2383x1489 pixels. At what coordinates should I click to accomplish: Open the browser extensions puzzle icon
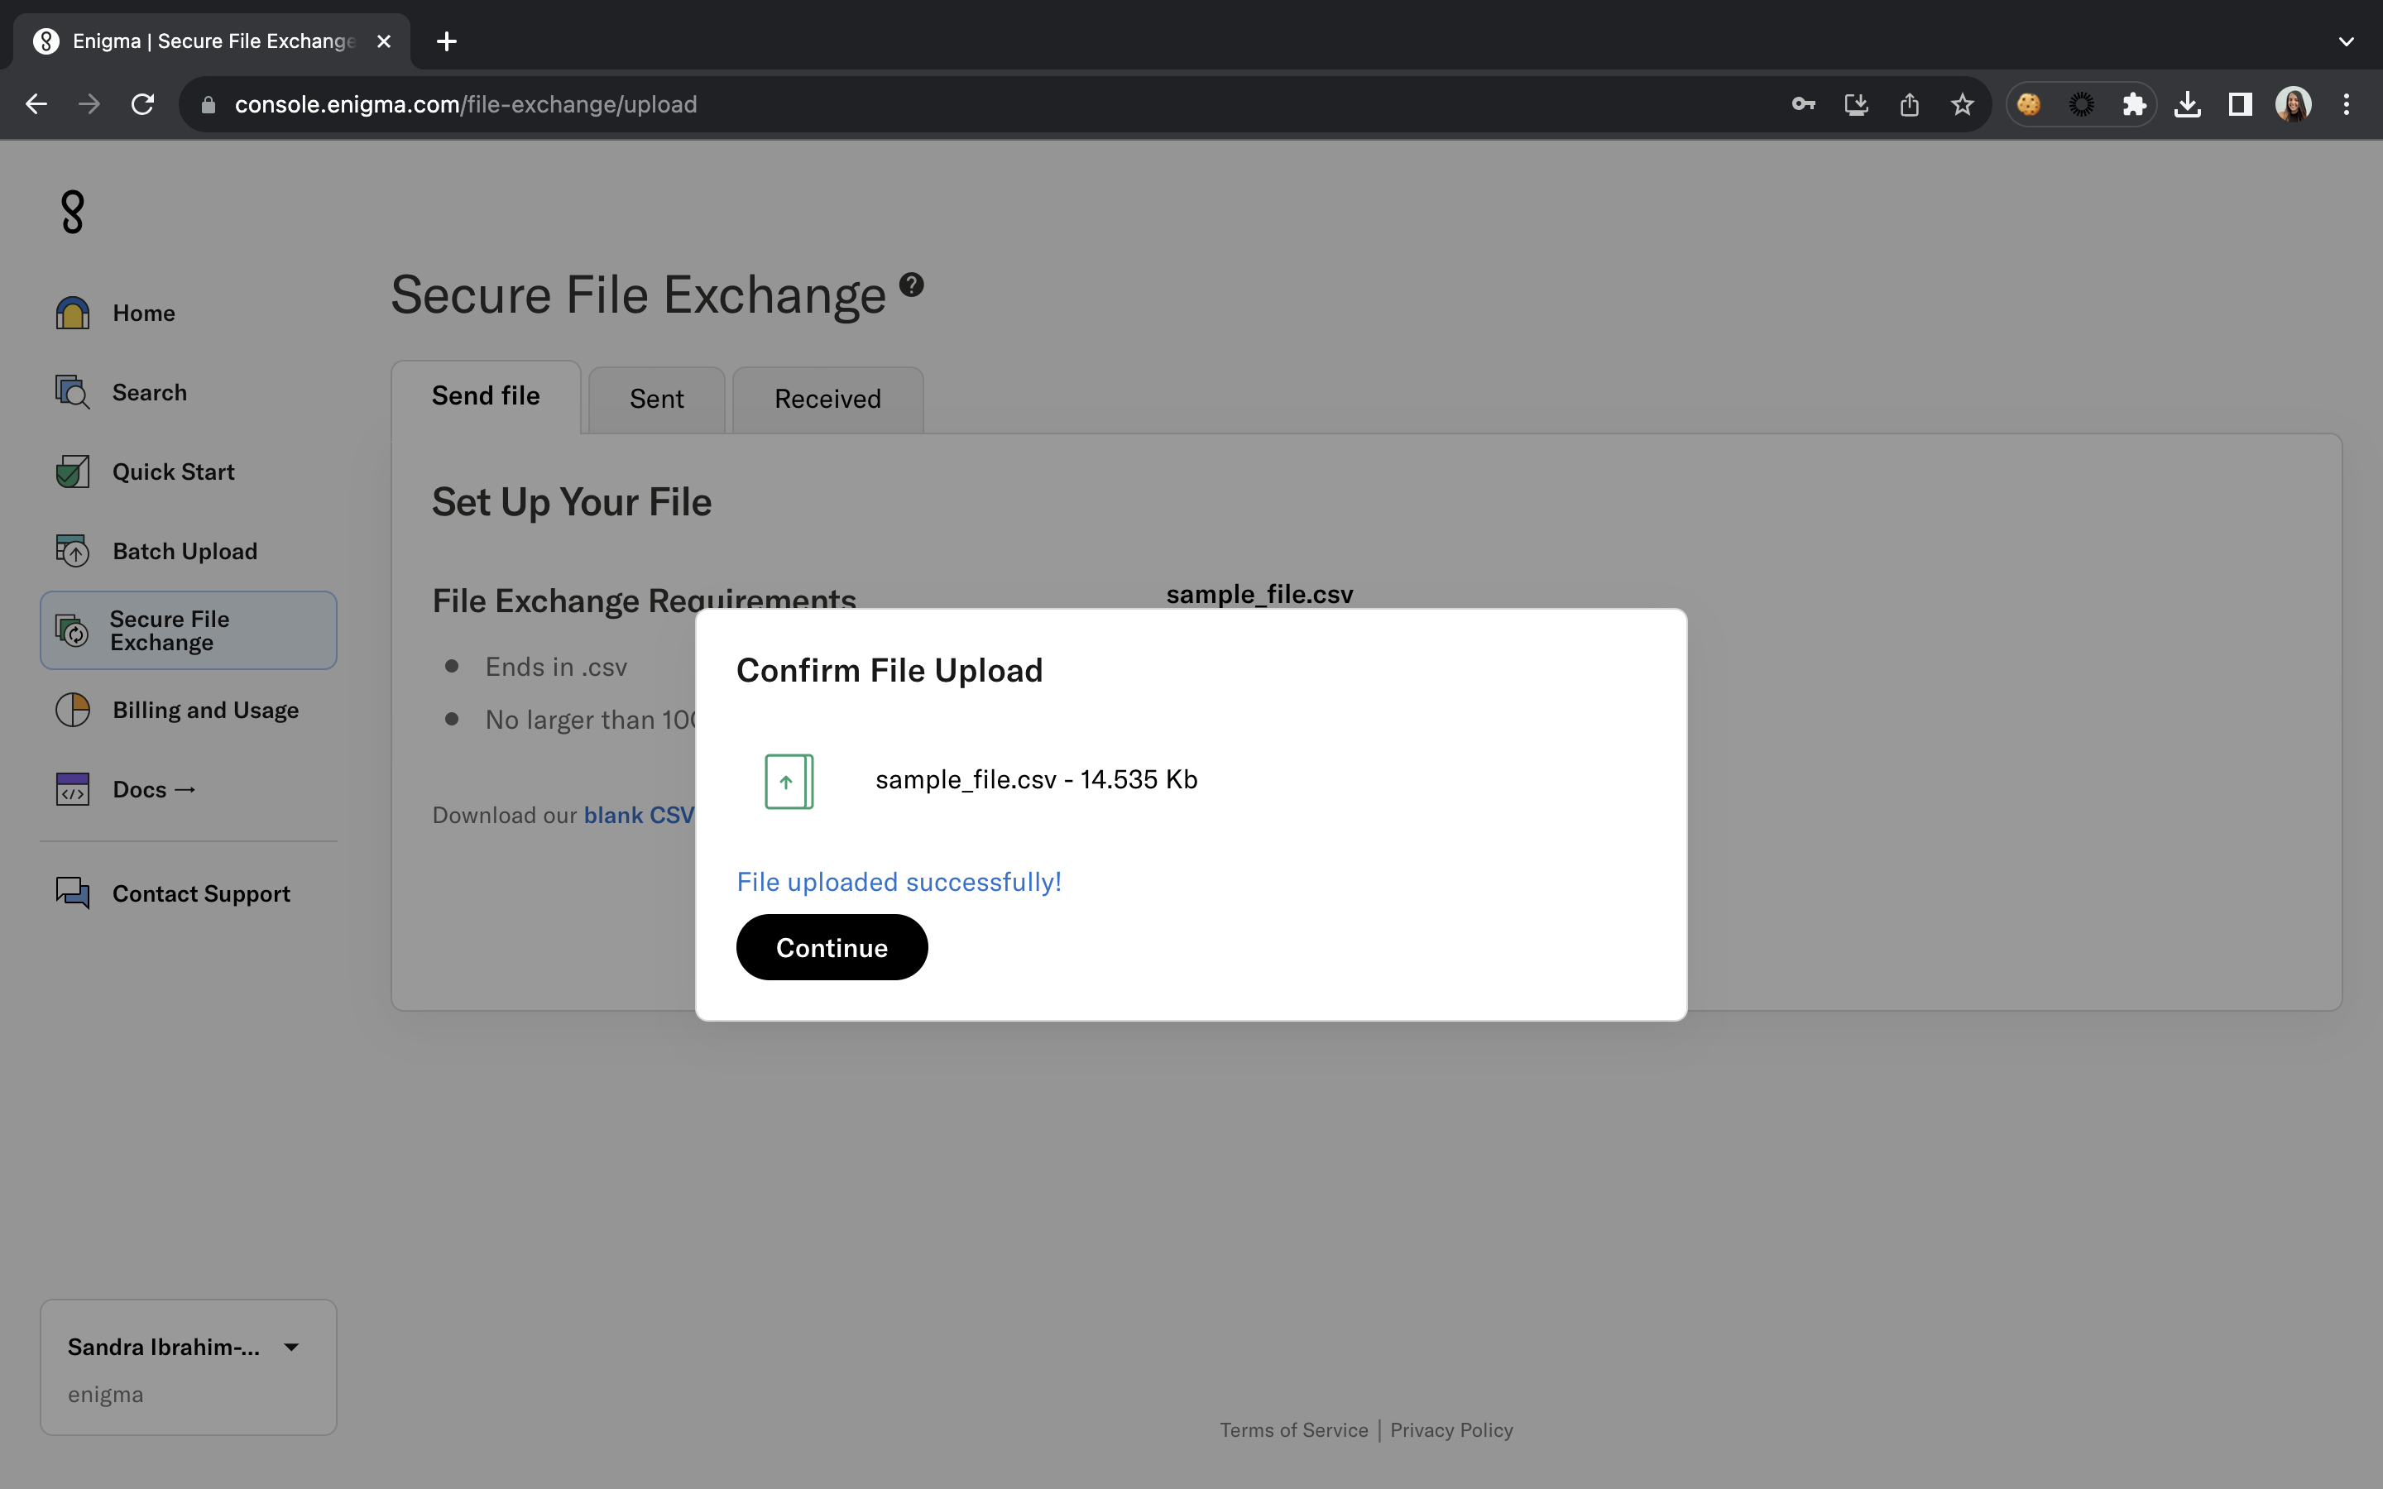pos(2134,104)
